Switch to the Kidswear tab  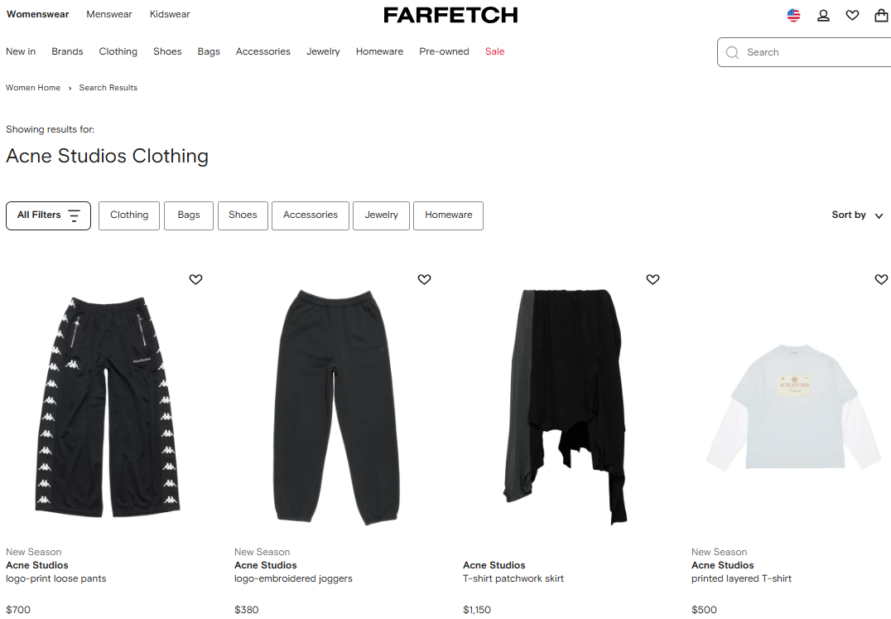170,14
